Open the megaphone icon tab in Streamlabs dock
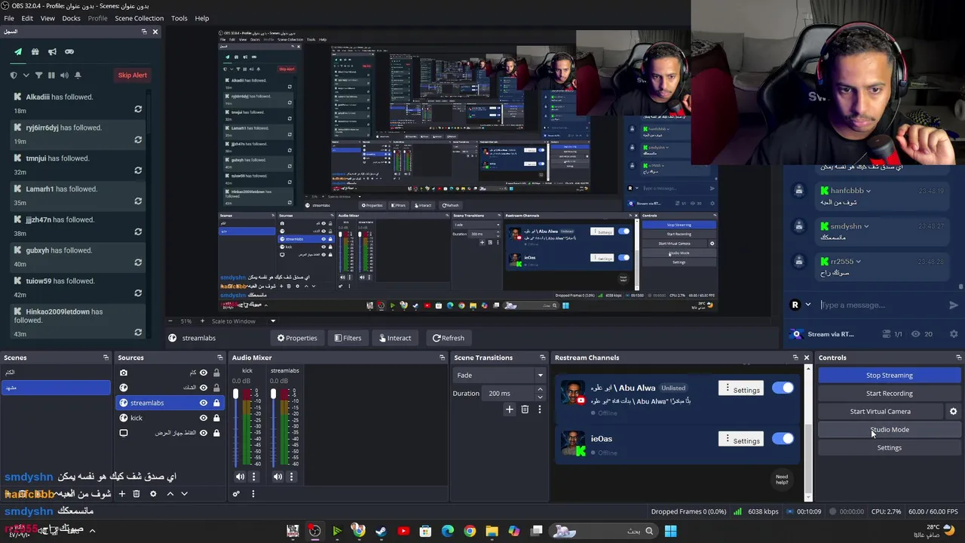Viewport: 965px width, 543px height. coord(52,52)
